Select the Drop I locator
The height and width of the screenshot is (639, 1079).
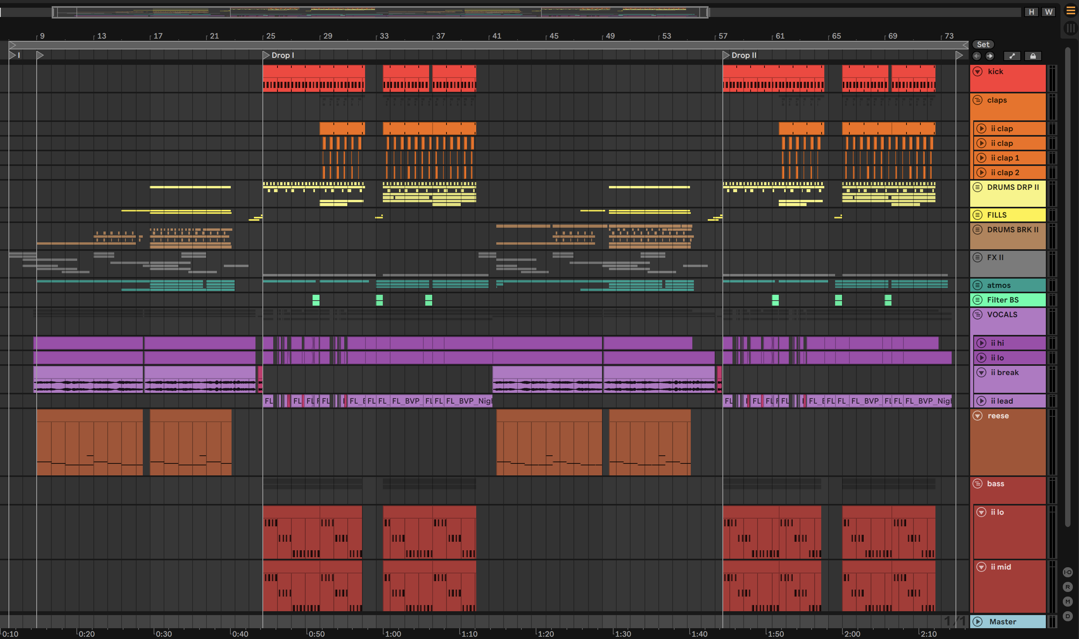pyautogui.click(x=278, y=55)
